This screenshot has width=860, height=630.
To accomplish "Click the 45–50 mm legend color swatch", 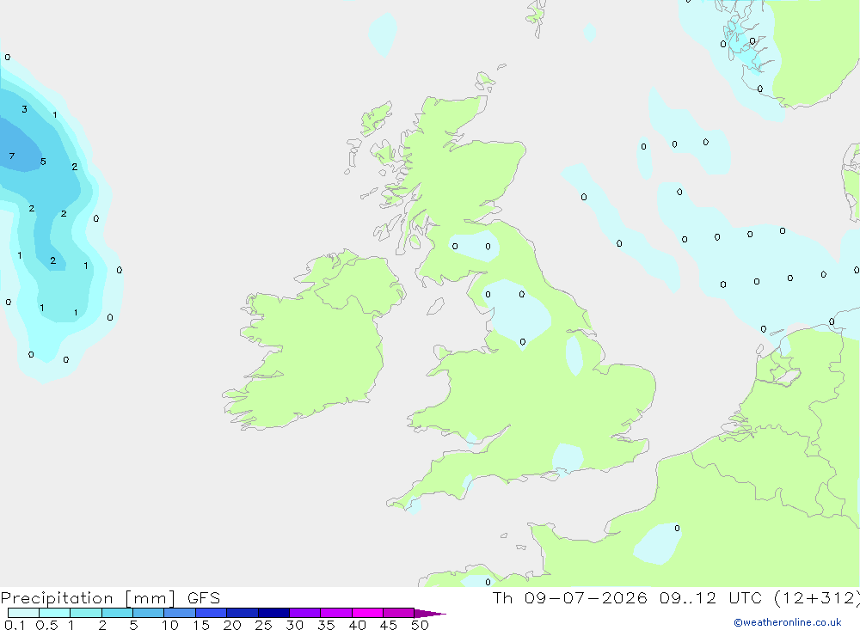I will tap(398, 613).
